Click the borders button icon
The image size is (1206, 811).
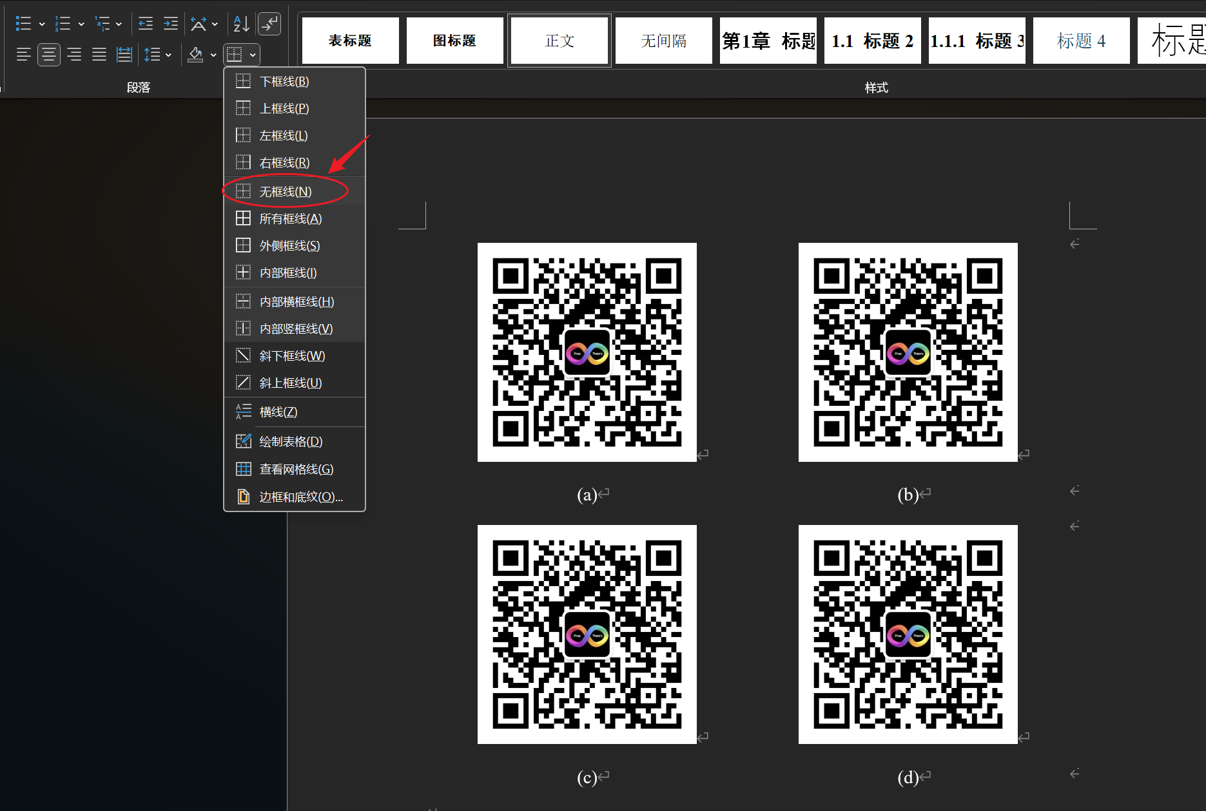[235, 55]
